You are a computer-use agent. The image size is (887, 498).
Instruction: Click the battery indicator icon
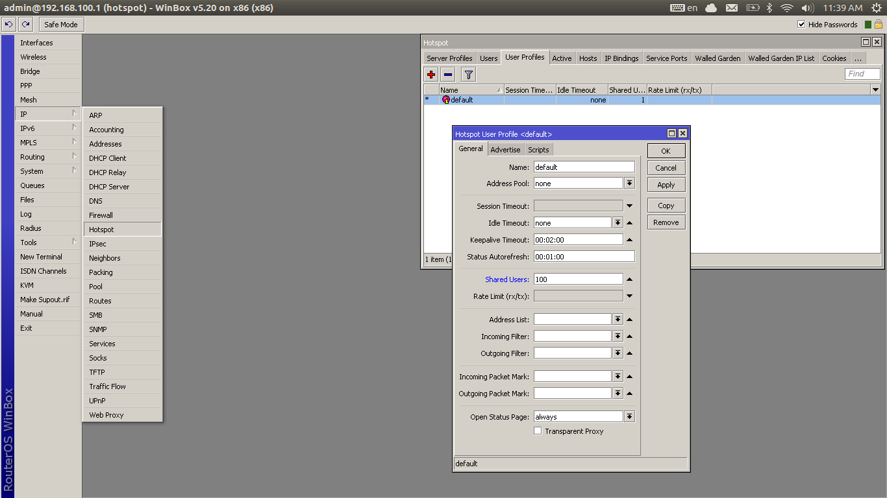pyautogui.click(x=753, y=8)
